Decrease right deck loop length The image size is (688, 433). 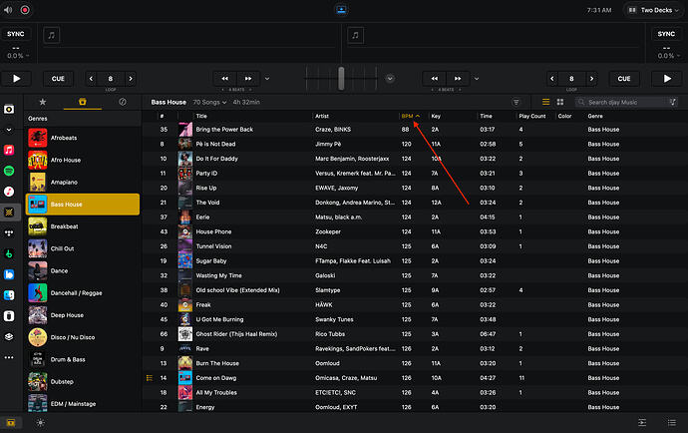552,79
